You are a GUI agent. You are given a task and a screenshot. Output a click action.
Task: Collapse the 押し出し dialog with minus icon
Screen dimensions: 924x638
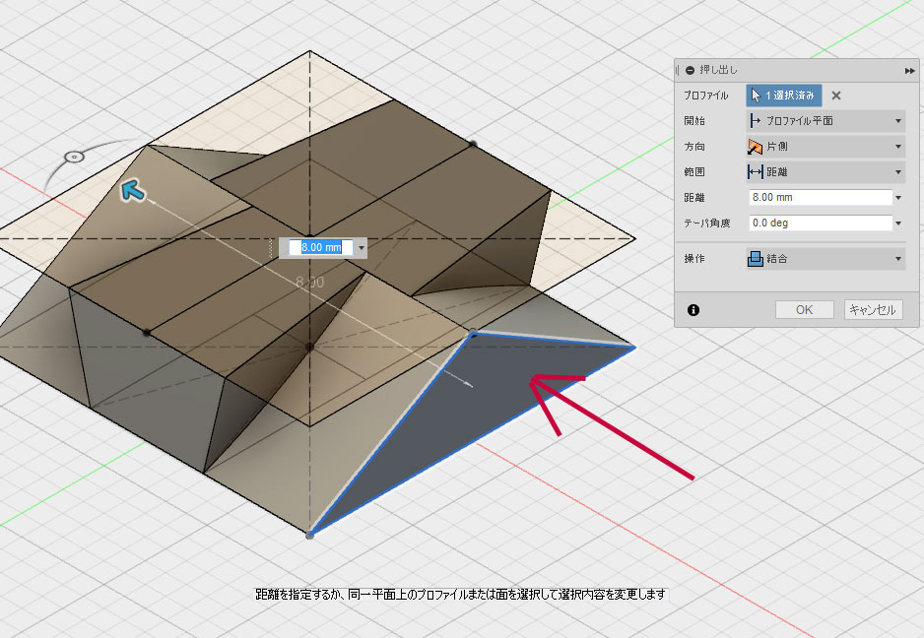pyautogui.click(x=690, y=71)
